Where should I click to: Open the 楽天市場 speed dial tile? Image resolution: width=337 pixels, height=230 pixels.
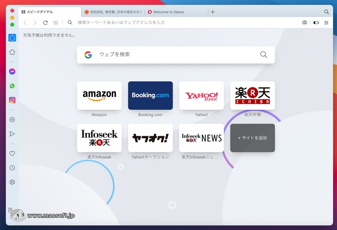(252, 96)
